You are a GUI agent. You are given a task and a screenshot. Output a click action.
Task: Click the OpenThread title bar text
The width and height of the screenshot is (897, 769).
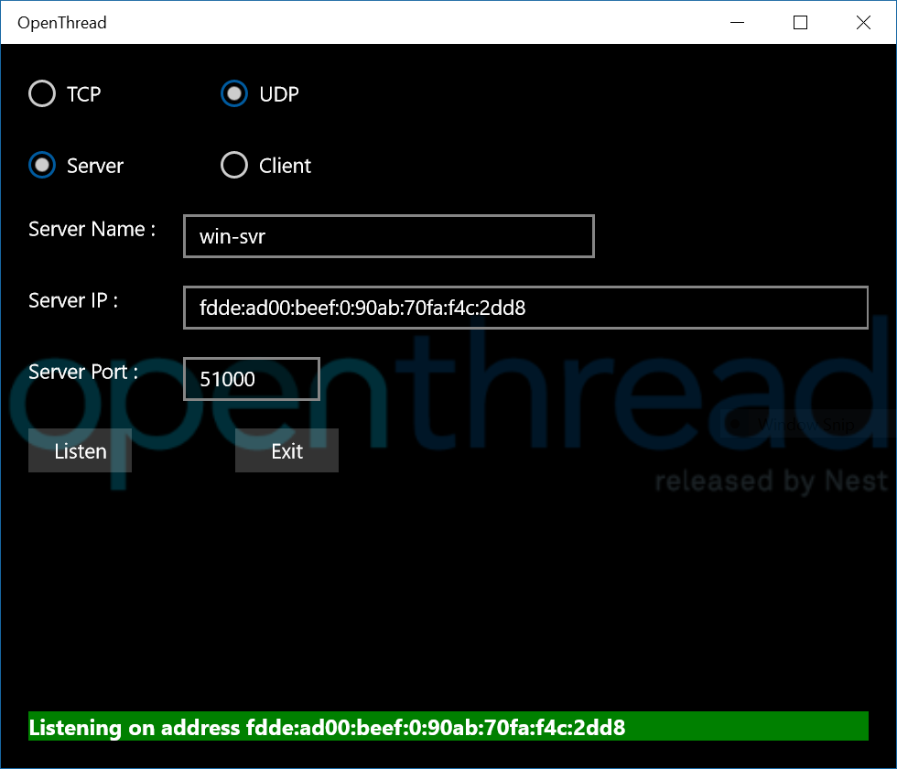[x=62, y=23]
